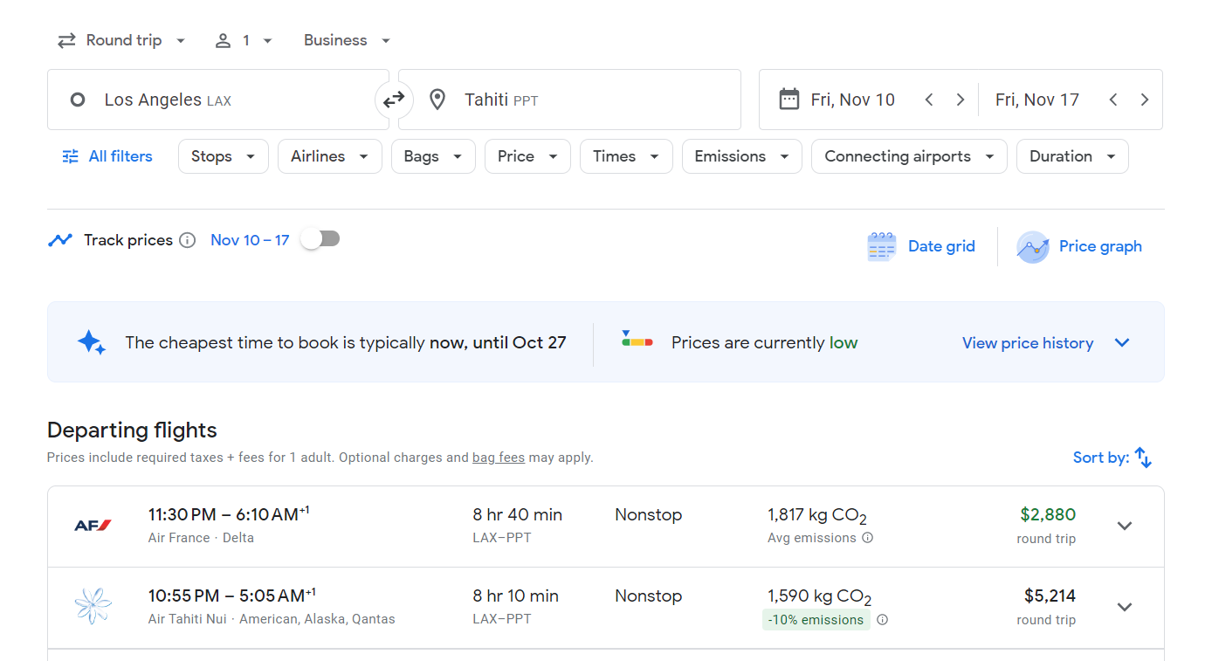Expand View price history
The height and width of the screenshot is (661, 1205).
[1045, 342]
